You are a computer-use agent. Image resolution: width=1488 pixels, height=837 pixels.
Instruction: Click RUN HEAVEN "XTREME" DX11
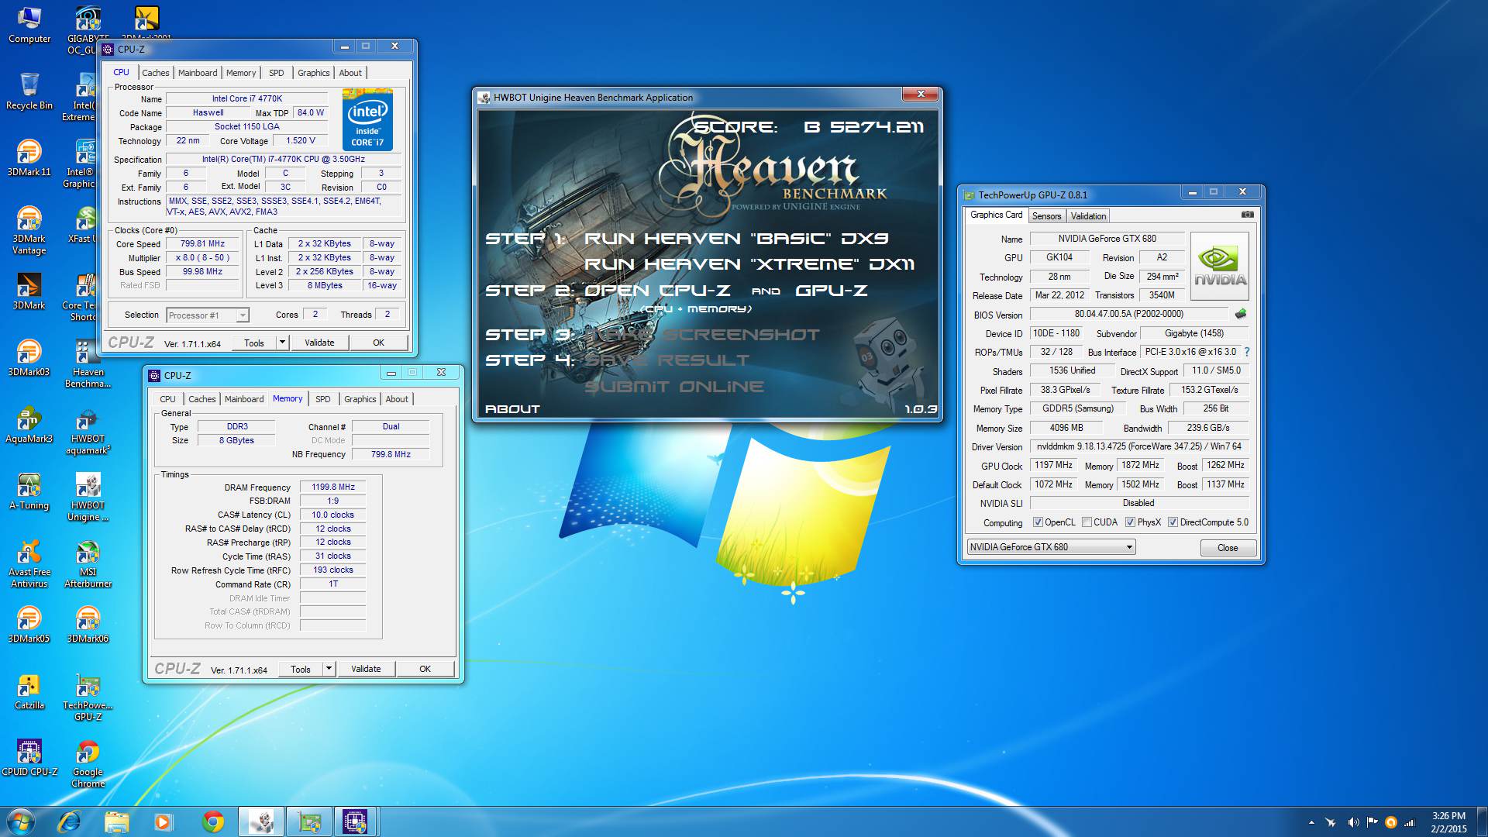click(749, 264)
